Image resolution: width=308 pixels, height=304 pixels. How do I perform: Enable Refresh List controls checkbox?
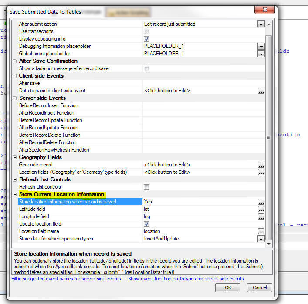[146, 187]
